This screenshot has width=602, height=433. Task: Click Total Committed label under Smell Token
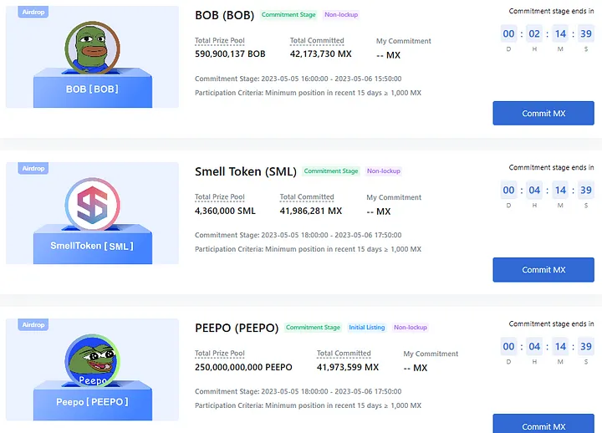(x=307, y=197)
